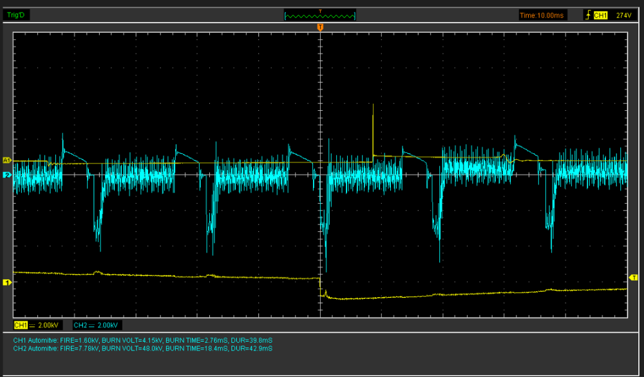Click the CH2 Automotive measurement readout line
This screenshot has width=644, height=377.
(x=142, y=348)
